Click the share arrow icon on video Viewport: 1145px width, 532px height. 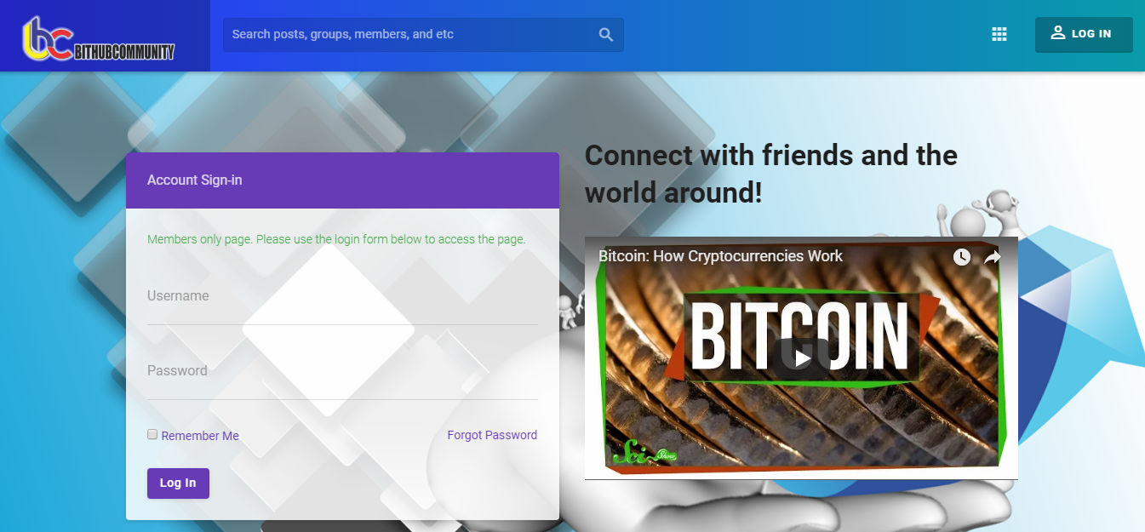(x=993, y=257)
